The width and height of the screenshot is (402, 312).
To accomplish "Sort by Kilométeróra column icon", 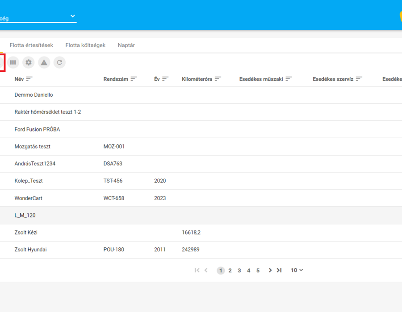I will (x=218, y=79).
